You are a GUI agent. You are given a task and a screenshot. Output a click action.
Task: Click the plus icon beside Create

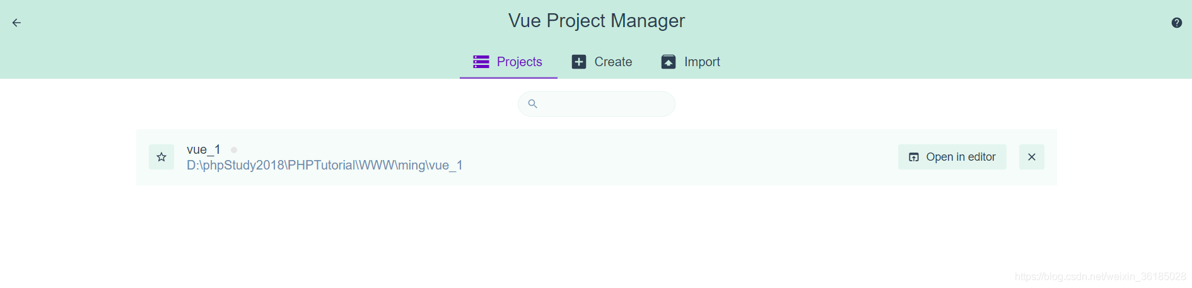click(579, 62)
